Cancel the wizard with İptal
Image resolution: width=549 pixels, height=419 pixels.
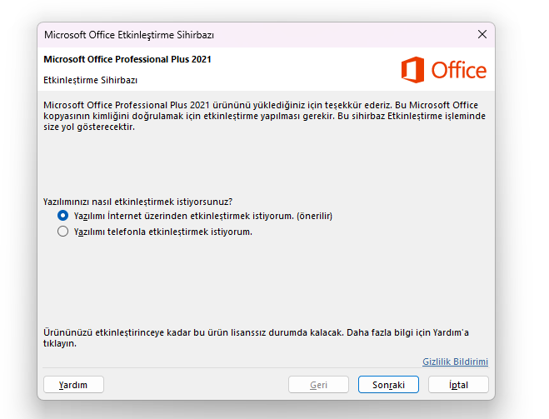(459, 385)
